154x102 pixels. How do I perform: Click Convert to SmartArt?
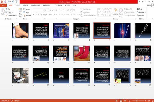[x=88, y=16]
